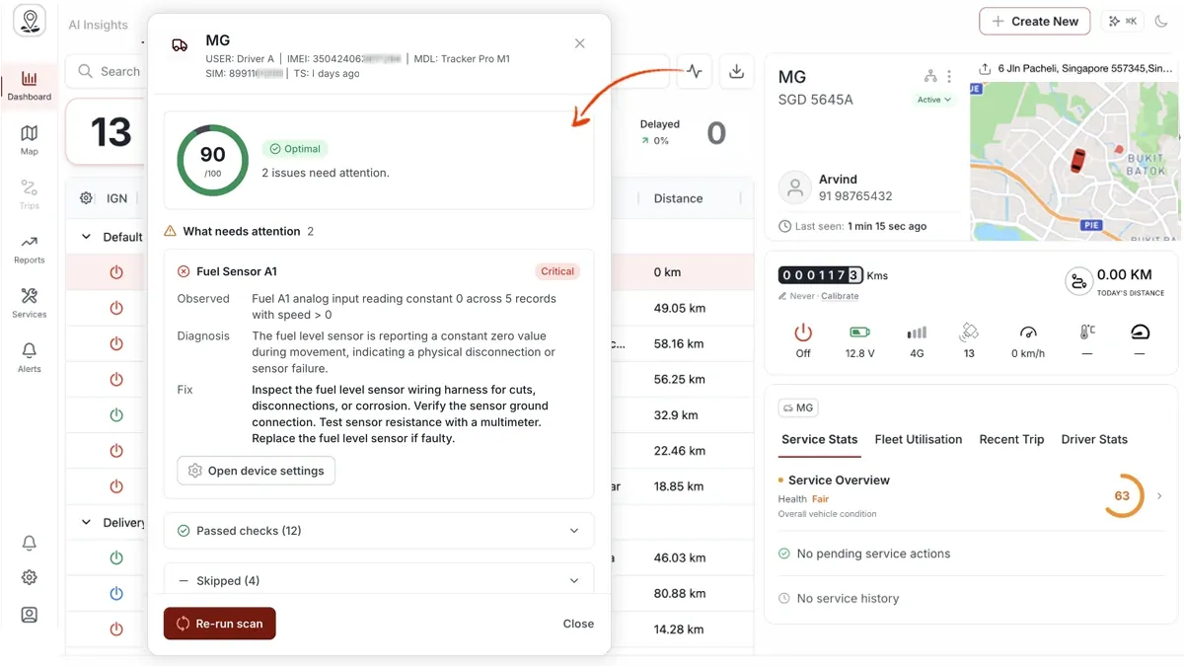
Task: Toggle ignition icon on the 49.05 km row
Action: (x=116, y=308)
